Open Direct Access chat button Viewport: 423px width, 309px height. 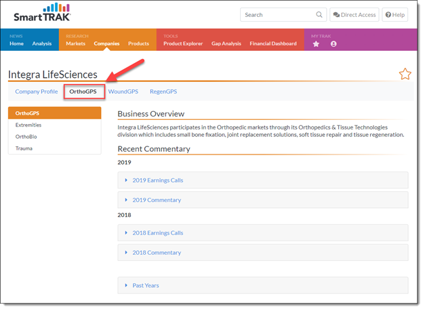point(355,14)
